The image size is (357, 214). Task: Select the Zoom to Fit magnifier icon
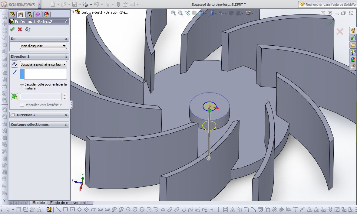click(173, 13)
